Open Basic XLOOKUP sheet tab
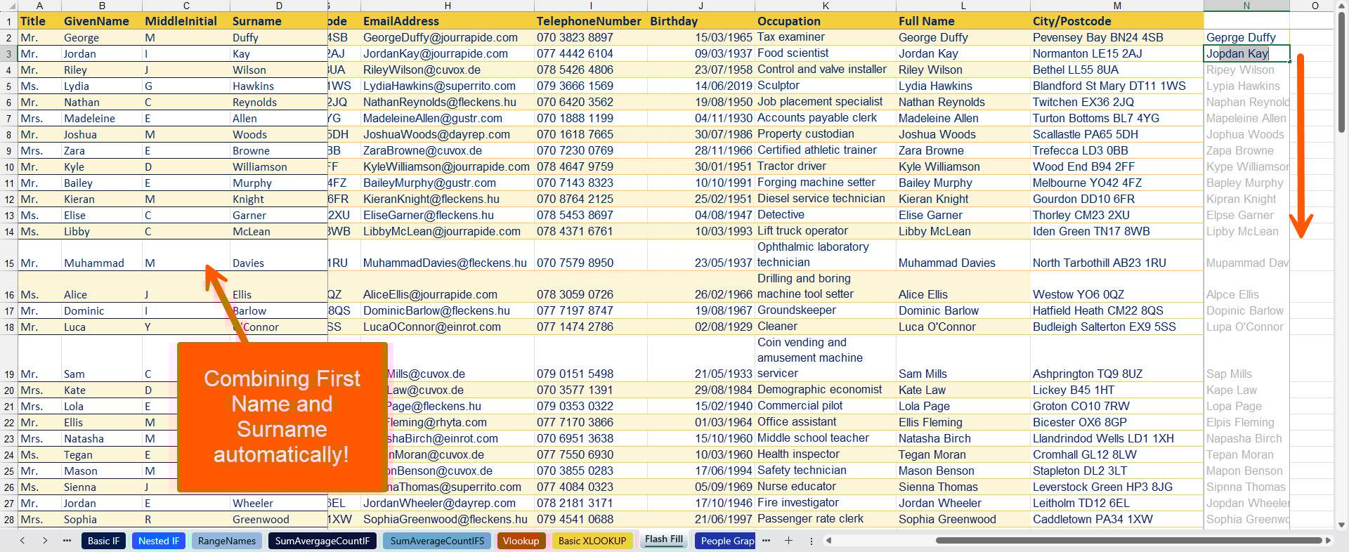1349x552 pixels. (592, 541)
